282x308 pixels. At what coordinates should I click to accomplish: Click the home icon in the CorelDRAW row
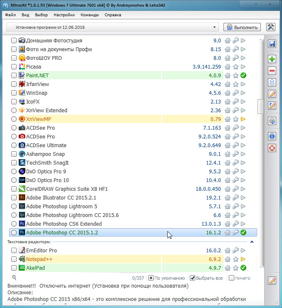228,189
